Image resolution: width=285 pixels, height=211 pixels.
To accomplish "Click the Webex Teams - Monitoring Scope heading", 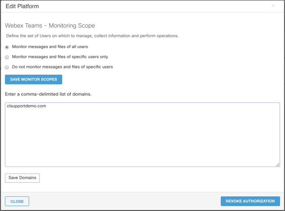I will pos(50,25).
